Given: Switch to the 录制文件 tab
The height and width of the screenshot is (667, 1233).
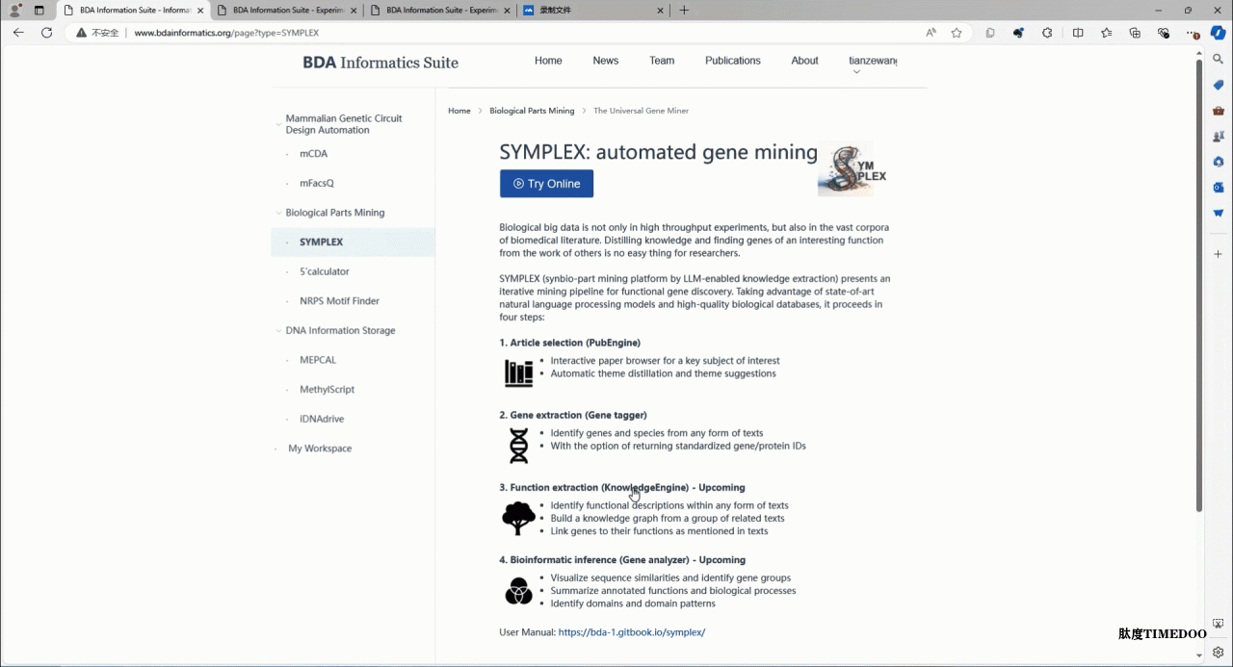Looking at the screenshot, I should click(593, 11).
